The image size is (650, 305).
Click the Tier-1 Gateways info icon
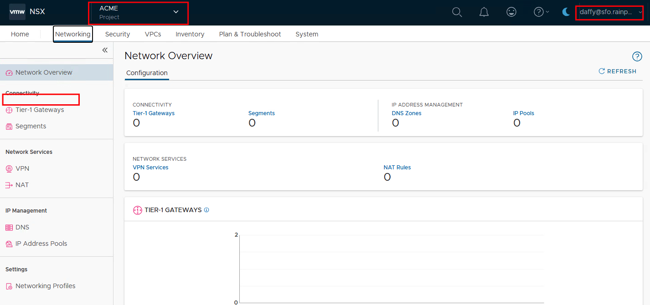click(x=206, y=210)
